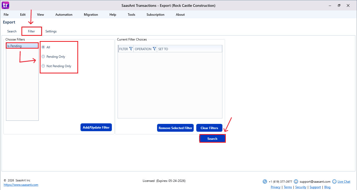Click the OPERATION column funnel icon
357x190 pixels.
pos(154,49)
